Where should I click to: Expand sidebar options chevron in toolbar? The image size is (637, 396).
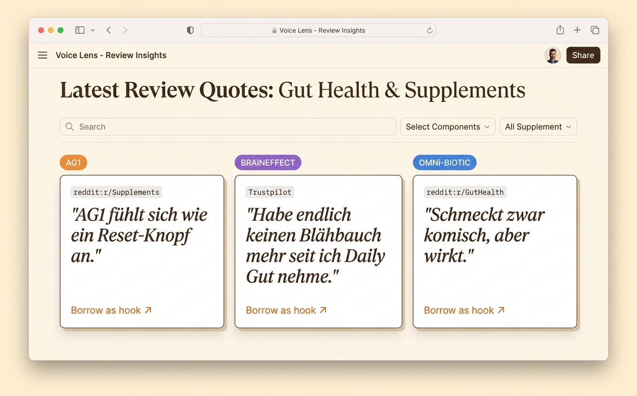[x=93, y=30]
